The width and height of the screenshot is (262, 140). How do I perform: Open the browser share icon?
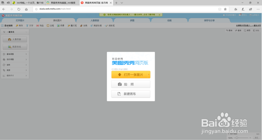pyautogui.click(x=250, y=9)
